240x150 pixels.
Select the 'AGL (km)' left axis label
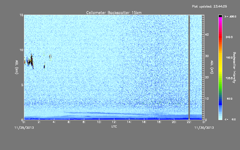pyautogui.click(x=17, y=67)
